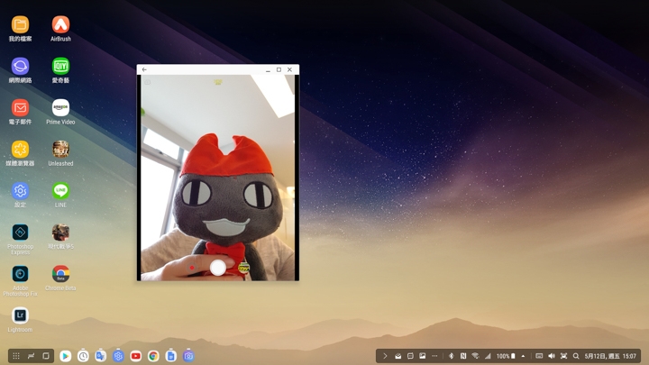The height and width of the screenshot is (365, 649).
Task: Close the camera window
Action: [x=289, y=69]
